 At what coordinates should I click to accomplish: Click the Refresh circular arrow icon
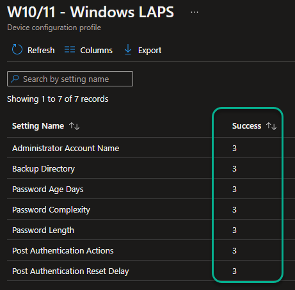pos(17,49)
